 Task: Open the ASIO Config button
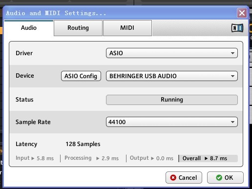click(x=81, y=76)
